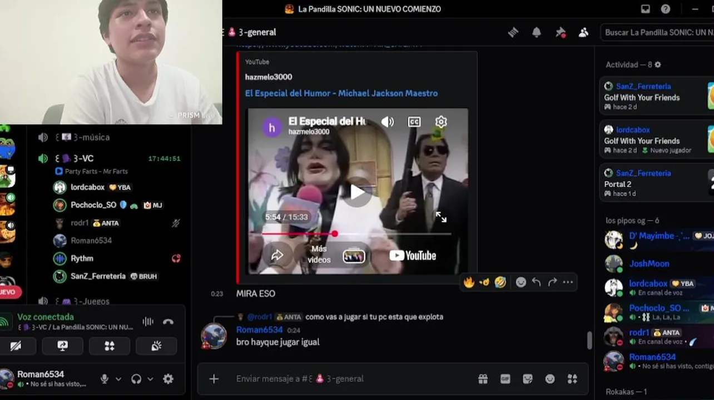Viewport: 714px width, 400px height.
Task: Click the share arrow on YouTube video
Action: 277,255
